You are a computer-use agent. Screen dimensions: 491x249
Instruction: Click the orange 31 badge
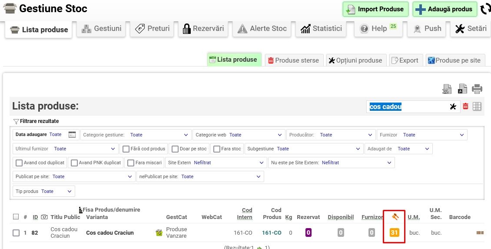pyautogui.click(x=394, y=233)
